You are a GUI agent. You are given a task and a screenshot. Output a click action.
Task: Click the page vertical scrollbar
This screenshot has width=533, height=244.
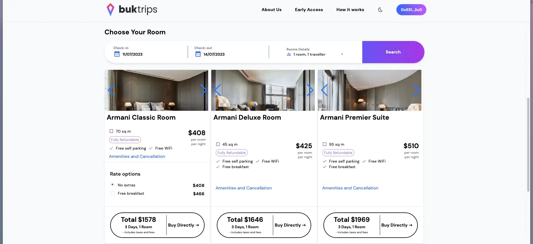click(x=528, y=144)
